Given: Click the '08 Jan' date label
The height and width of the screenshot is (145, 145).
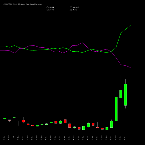Looking at the screenshot, I should (x=83, y=138).
